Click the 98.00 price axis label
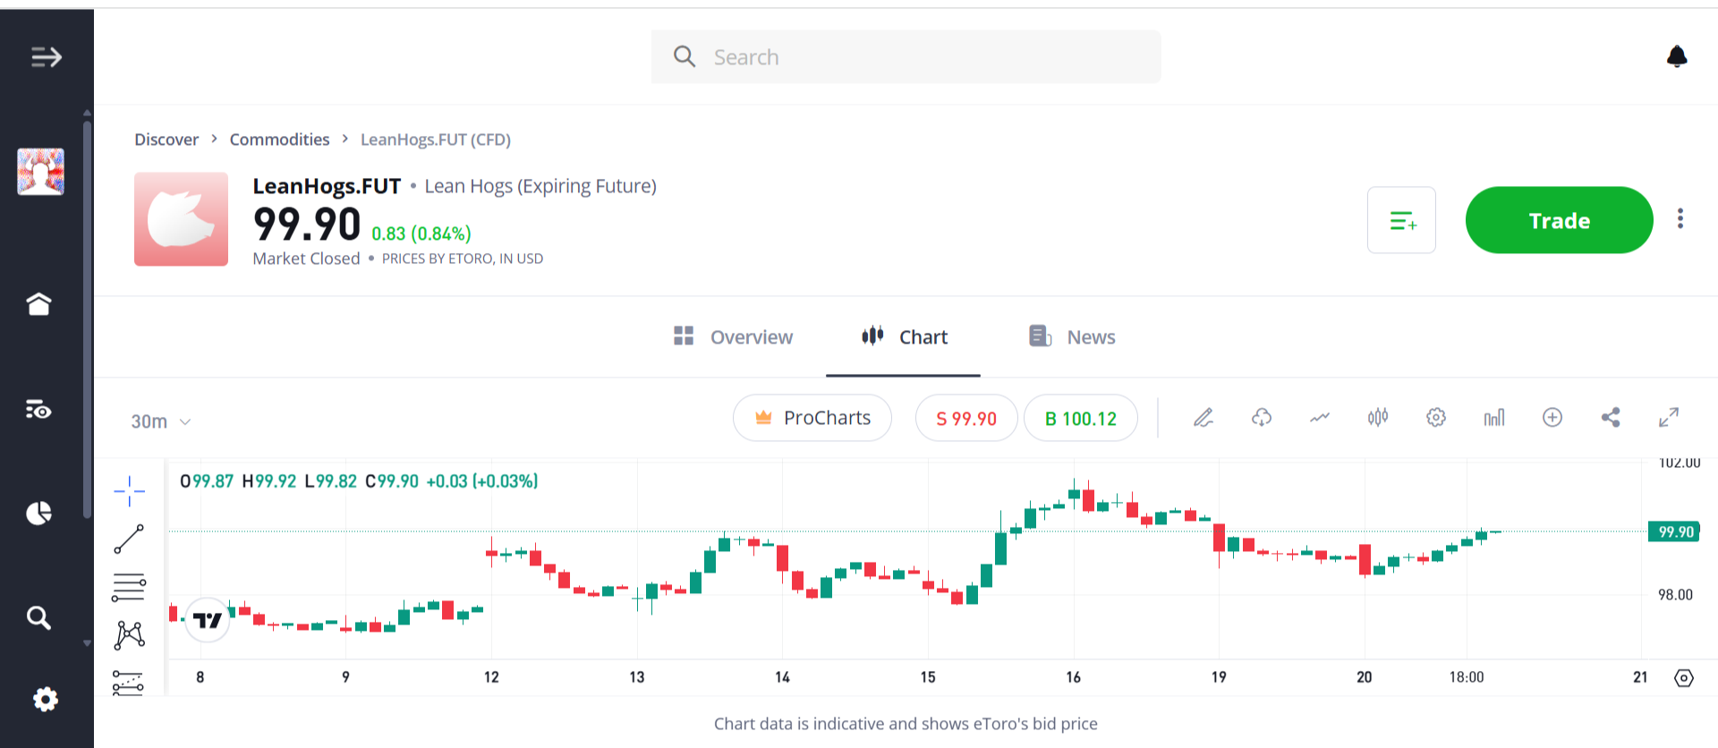This screenshot has height=748, width=1718. [1675, 595]
